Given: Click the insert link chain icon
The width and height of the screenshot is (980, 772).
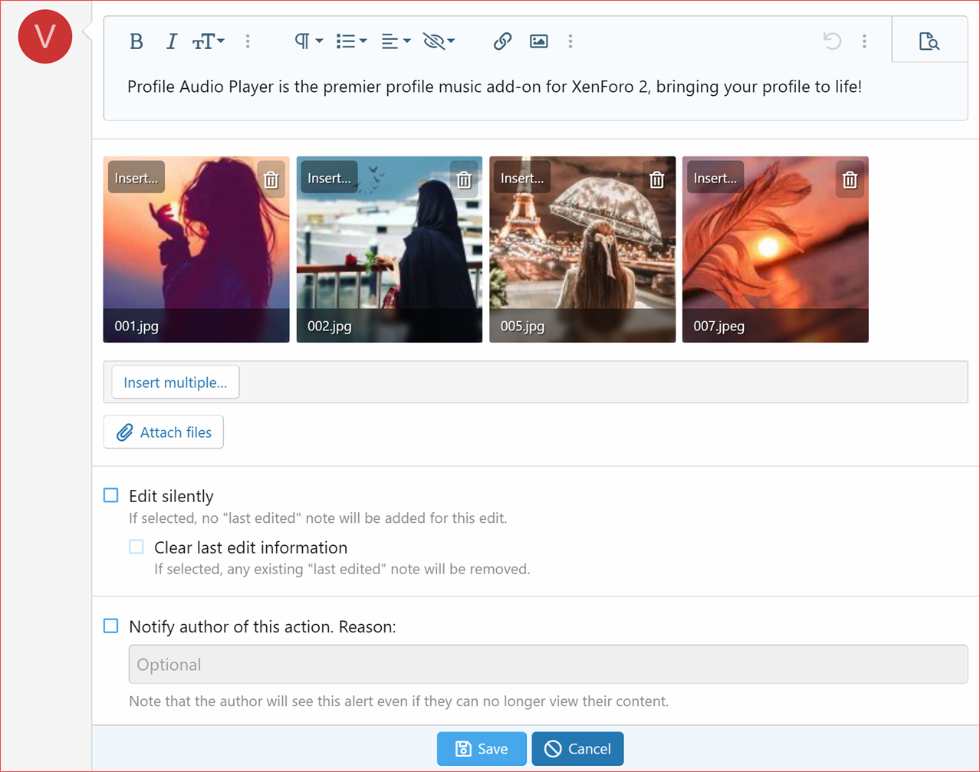Looking at the screenshot, I should tap(502, 41).
